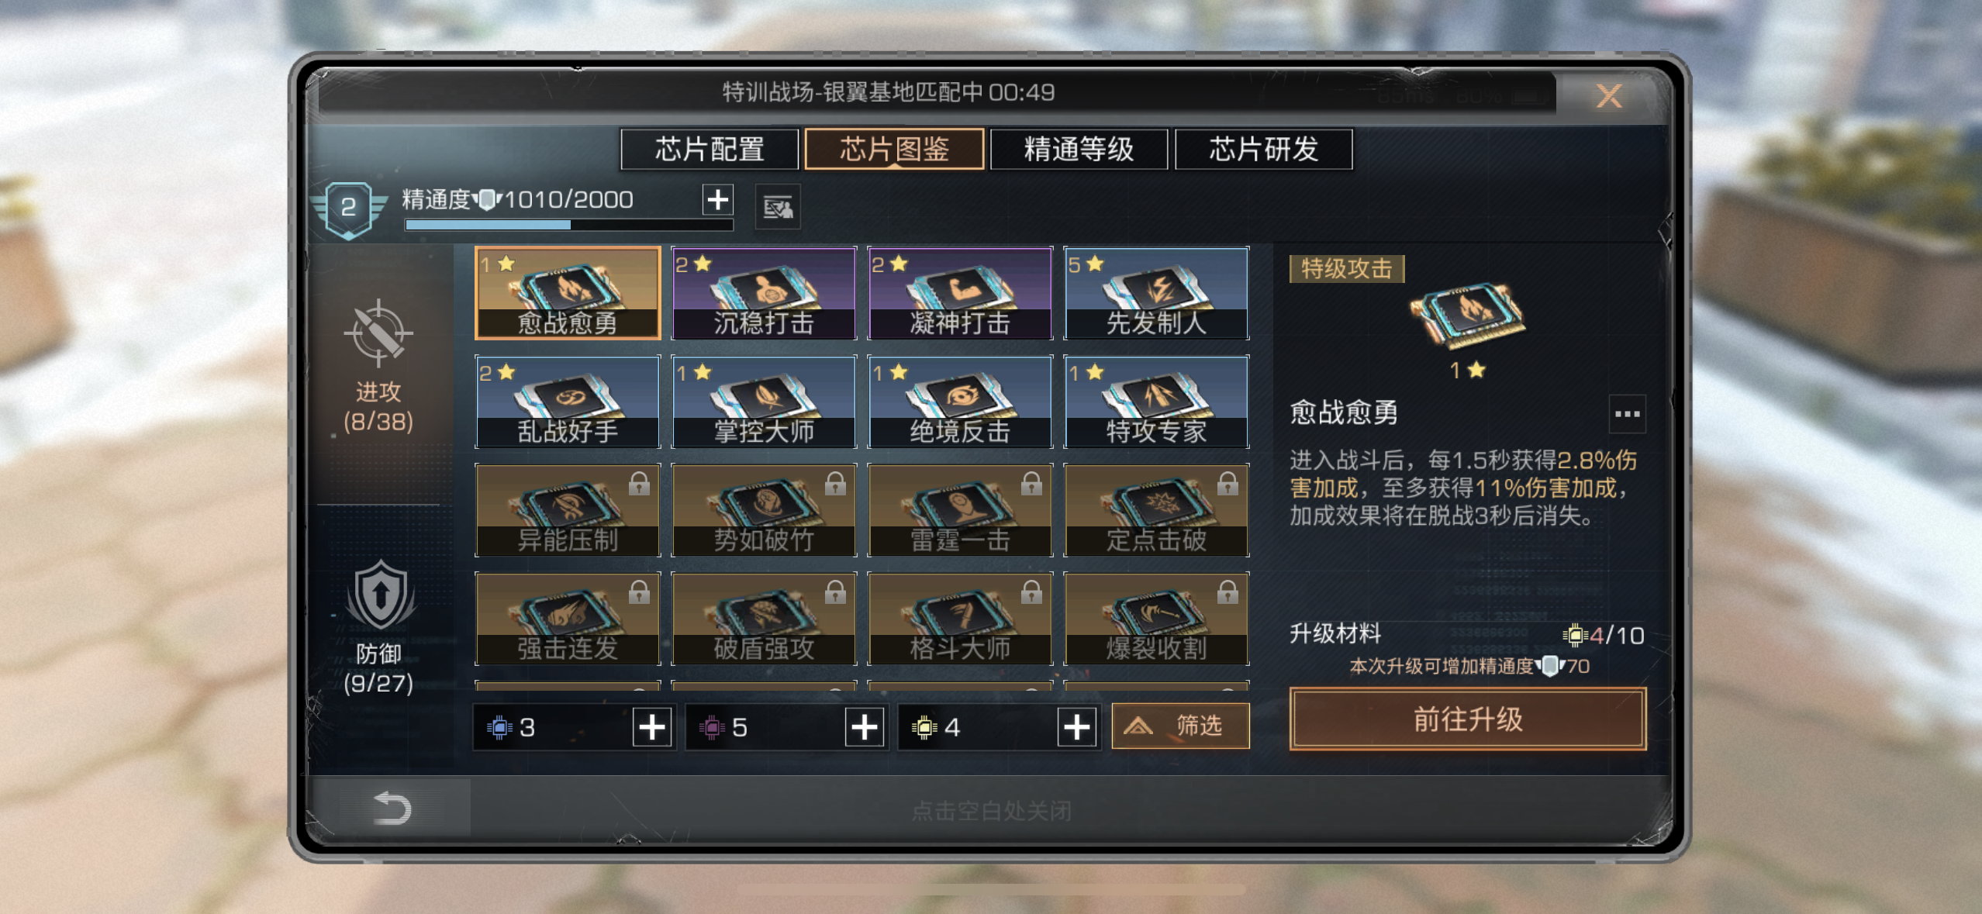Open the 芯片研发 tab

click(1264, 149)
